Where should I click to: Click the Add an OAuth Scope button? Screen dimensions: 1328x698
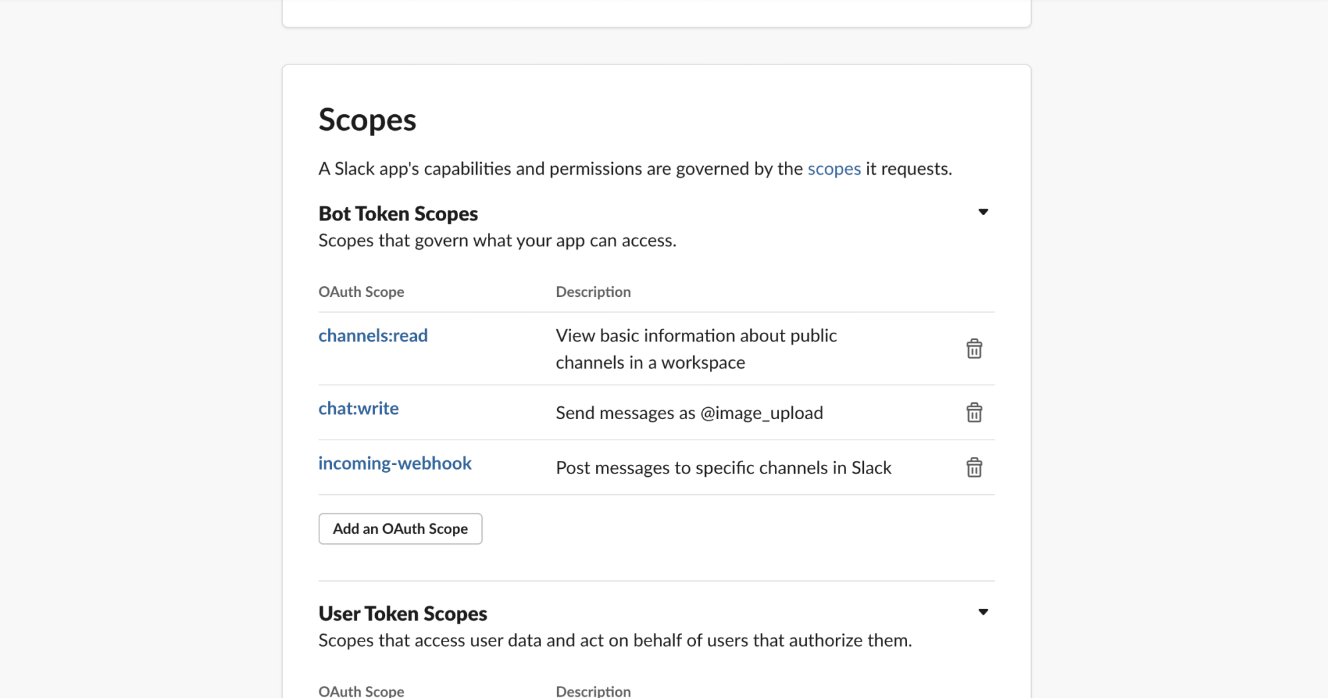pyautogui.click(x=400, y=529)
